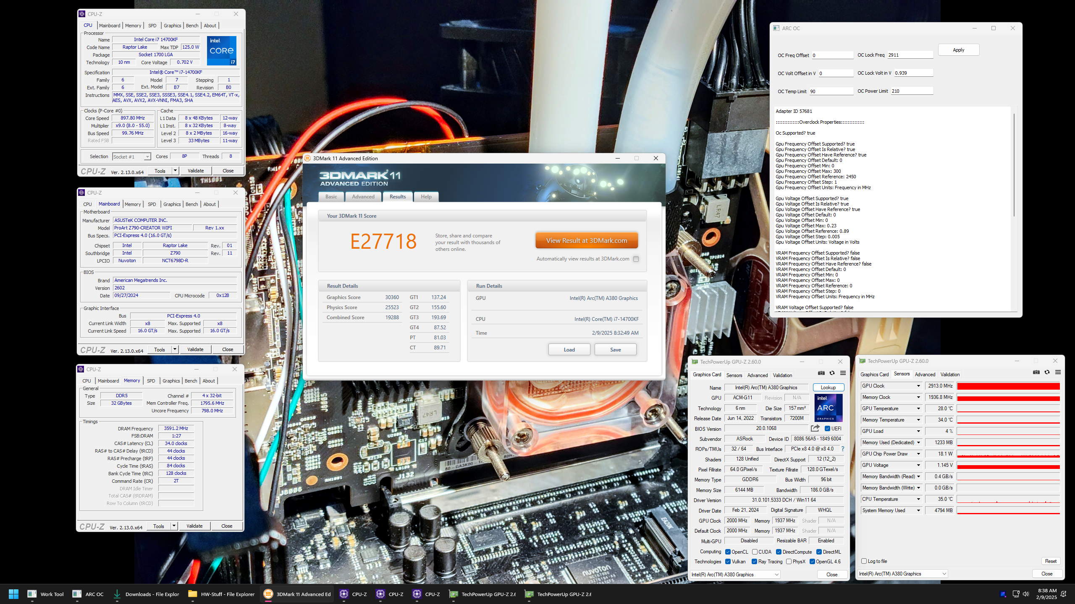Image resolution: width=1075 pixels, height=604 pixels.
Task: Open the hamburger menu in GPU-Z Sensors window
Action: coord(1058,372)
